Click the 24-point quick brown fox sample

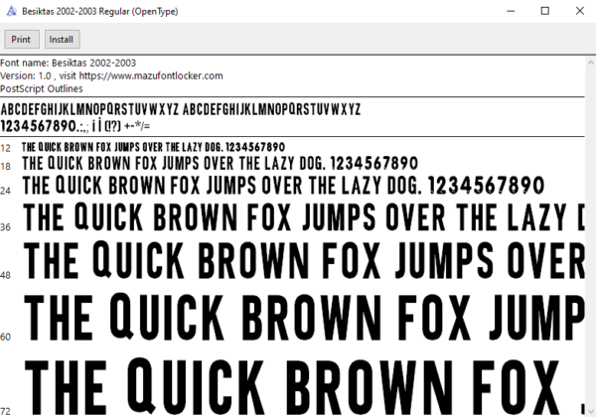tap(283, 186)
